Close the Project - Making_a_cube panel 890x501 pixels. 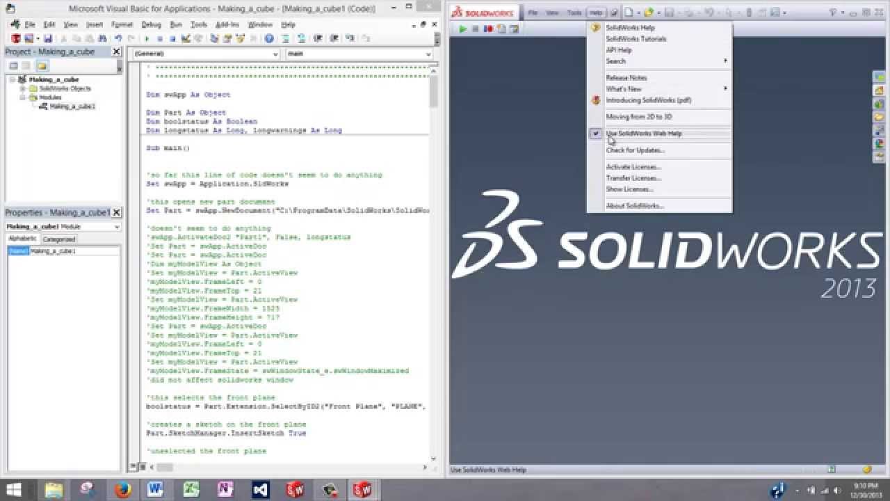coord(116,51)
